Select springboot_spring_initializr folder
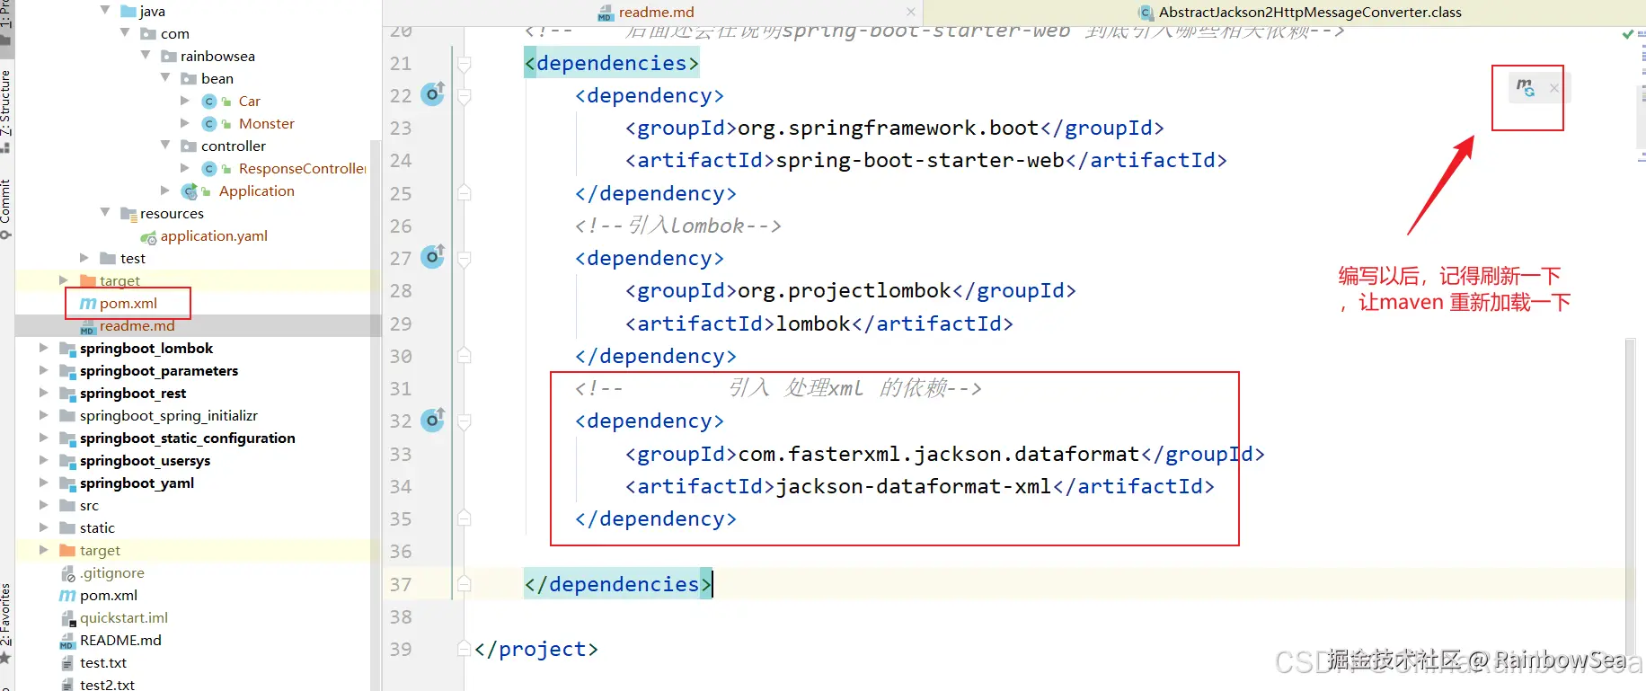Image resolution: width=1646 pixels, height=691 pixels. click(x=169, y=416)
